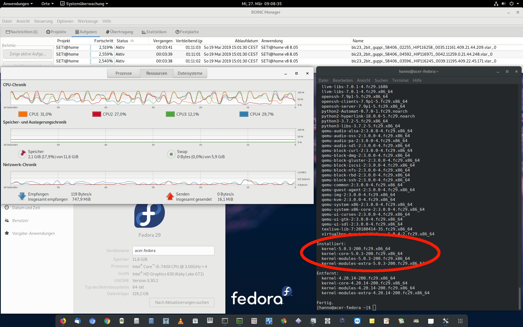The width and height of the screenshot is (523, 327).
Task: Open the Werkzeuge menu in BOINC
Action: point(88,21)
